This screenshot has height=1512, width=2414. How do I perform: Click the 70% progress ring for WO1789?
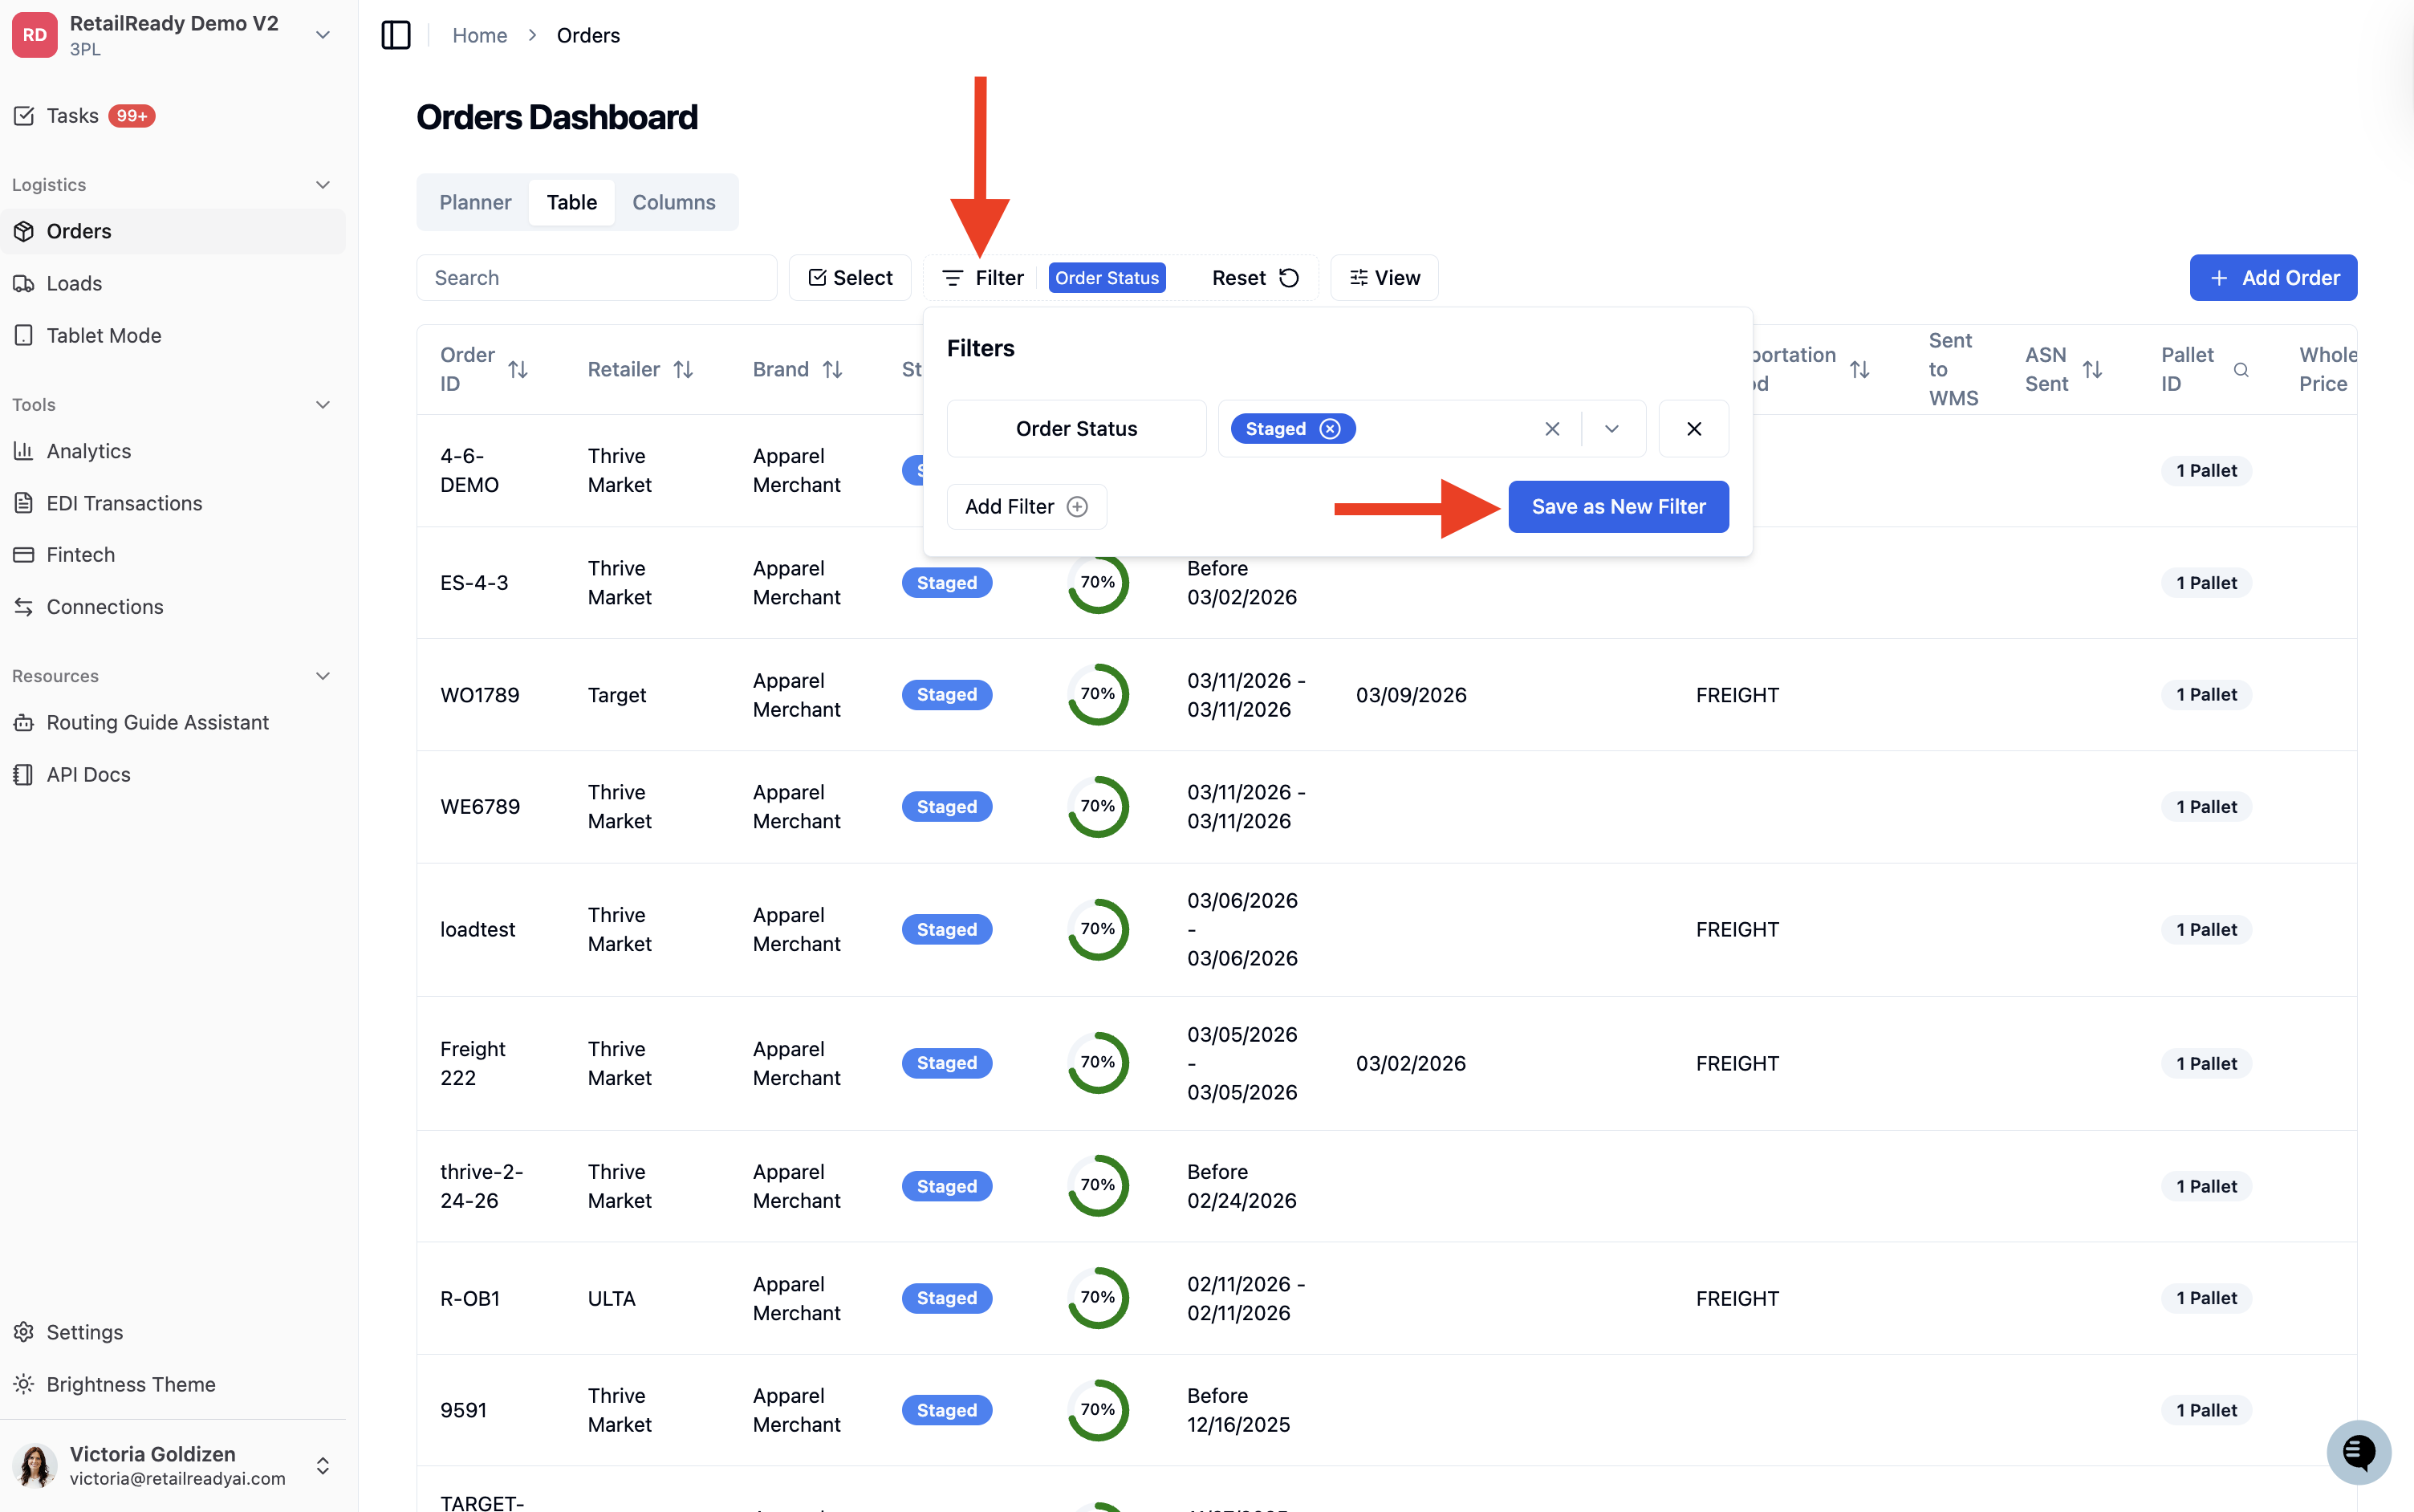[1098, 694]
